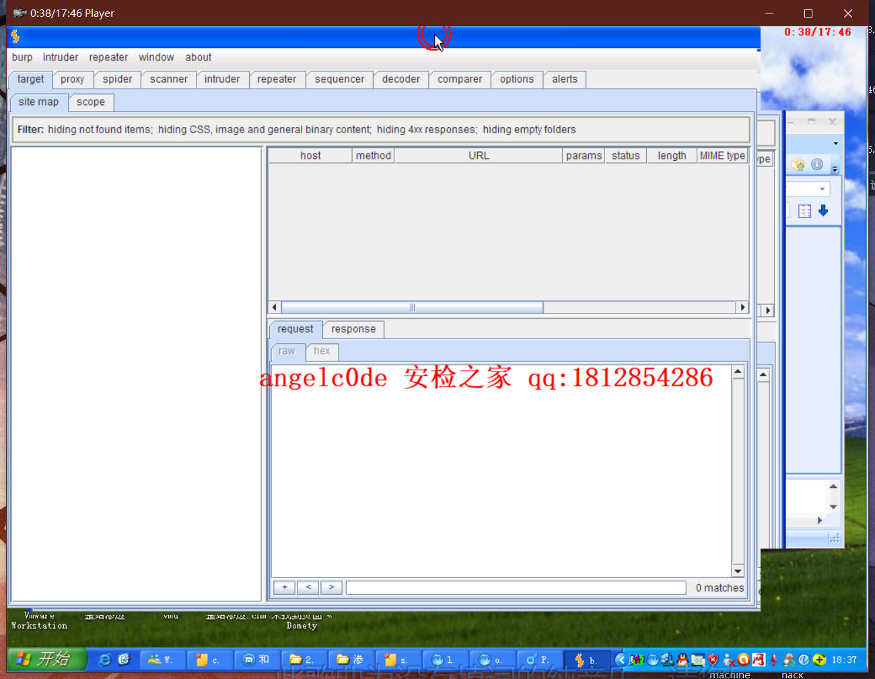This screenshot has height=679, width=875.
Task: Click the blue download arrow in background window
Action: (823, 211)
